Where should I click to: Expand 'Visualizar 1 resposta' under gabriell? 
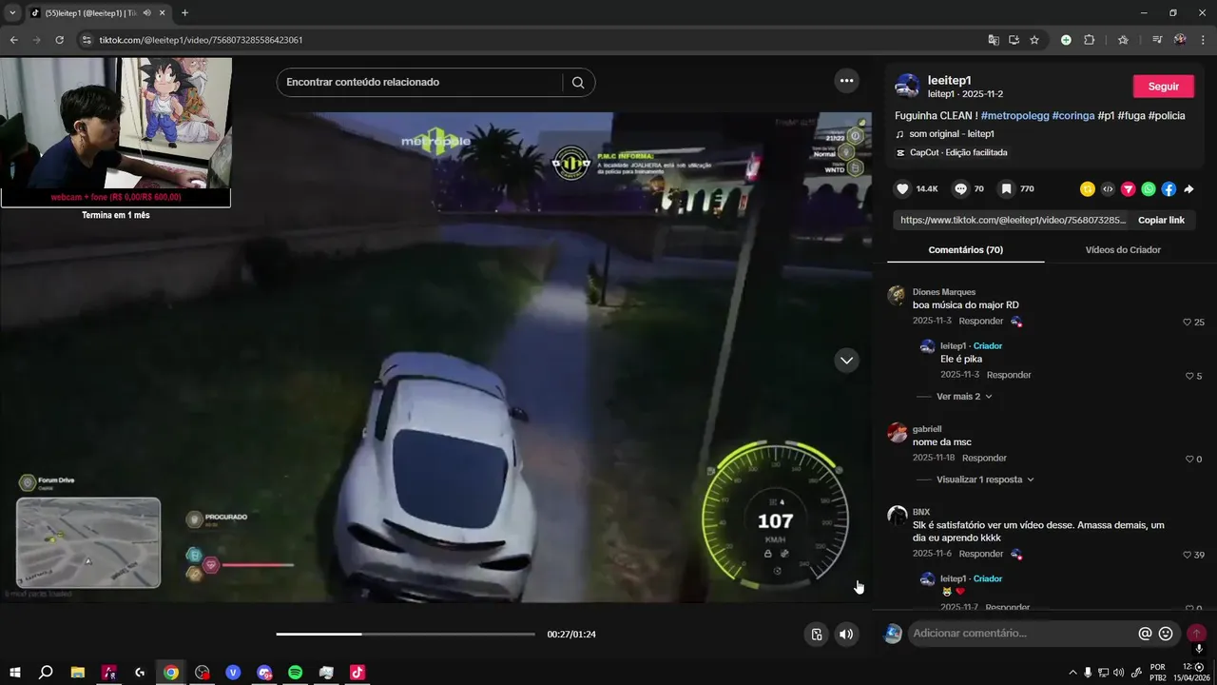pyautogui.click(x=985, y=480)
